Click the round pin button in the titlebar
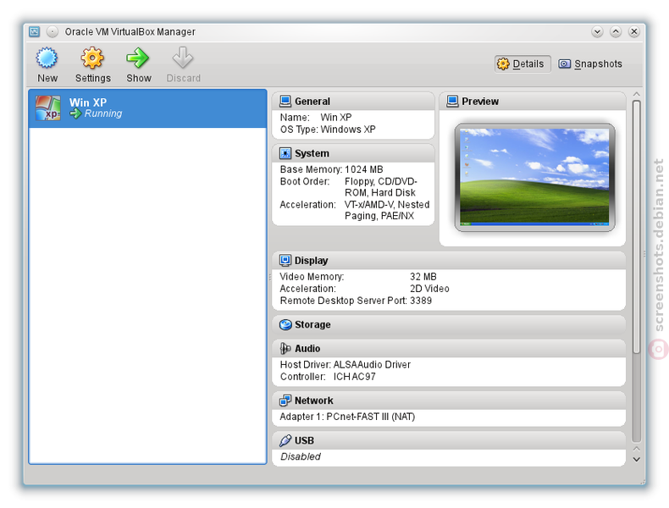 [52, 32]
